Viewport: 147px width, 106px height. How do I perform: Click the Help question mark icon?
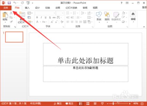pyautogui.click(x=121, y=3)
